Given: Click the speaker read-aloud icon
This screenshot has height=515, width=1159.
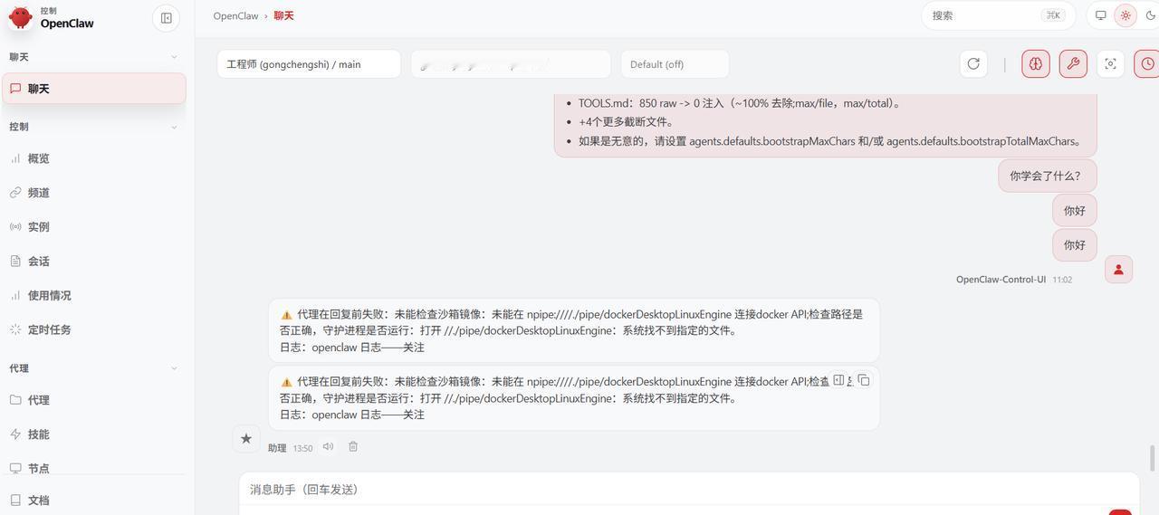Looking at the screenshot, I should point(328,446).
